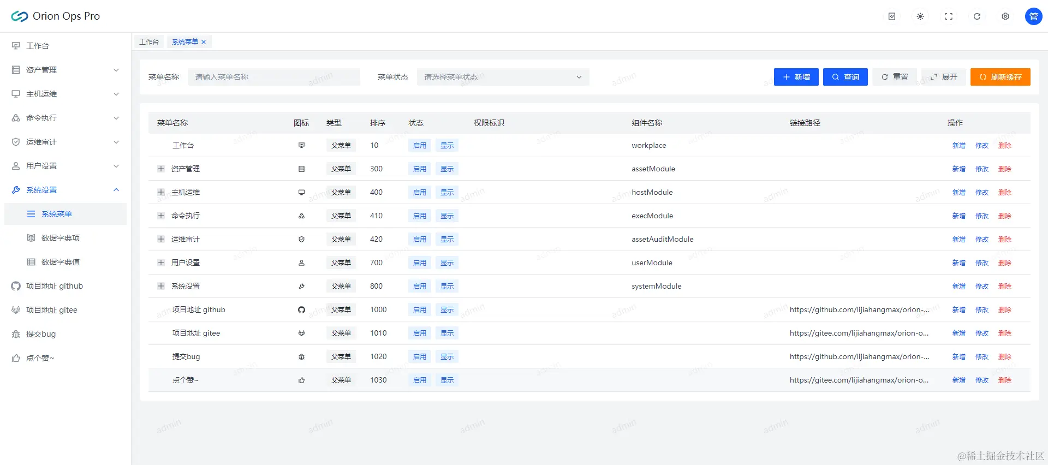This screenshot has width=1048, height=465.
Task: Open the 菜单状态 dropdown
Action: point(503,77)
